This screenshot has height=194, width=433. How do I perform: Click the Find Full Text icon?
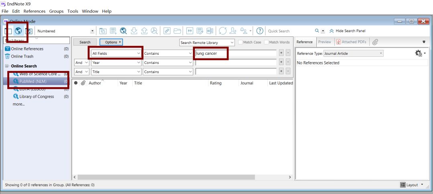pyautogui.click(x=154, y=31)
